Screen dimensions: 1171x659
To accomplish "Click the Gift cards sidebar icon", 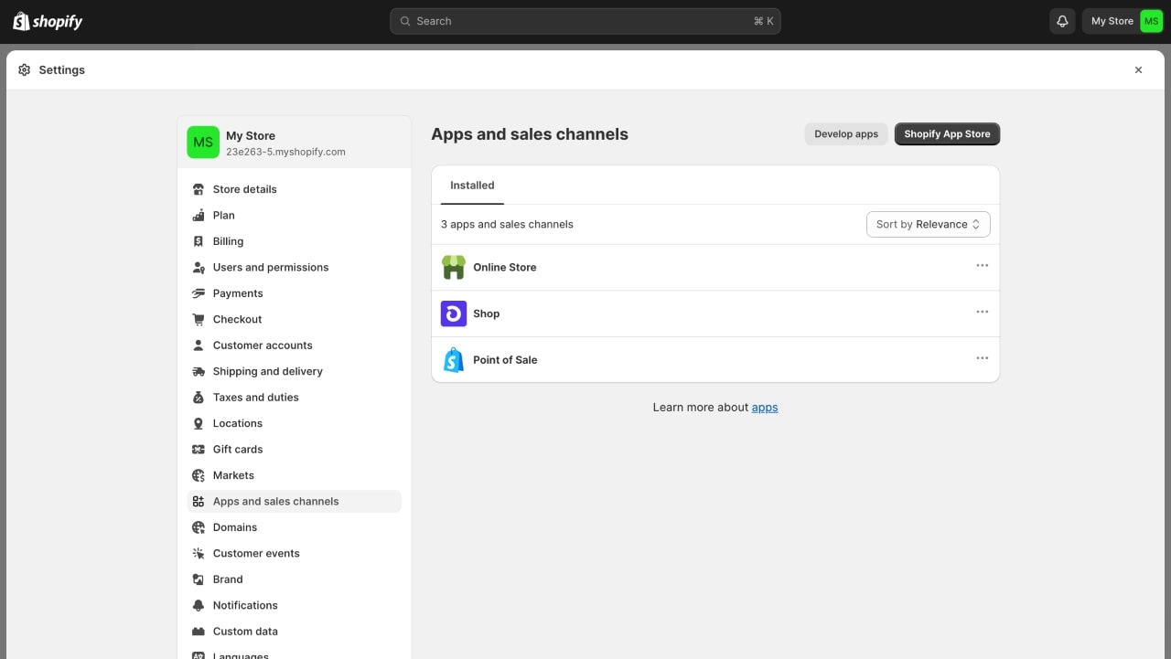I will click(199, 450).
